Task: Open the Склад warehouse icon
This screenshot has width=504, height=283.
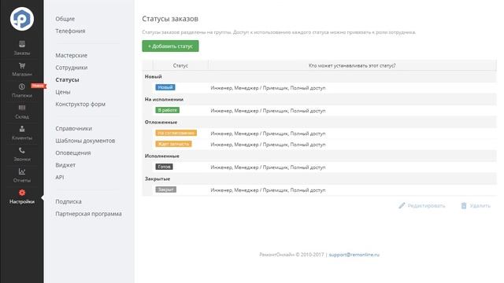Action: click(x=22, y=108)
